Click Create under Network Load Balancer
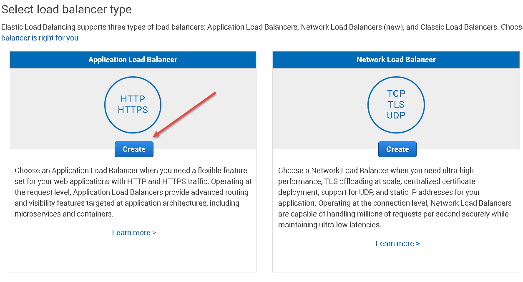This screenshot has height=282, width=523. click(397, 149)
